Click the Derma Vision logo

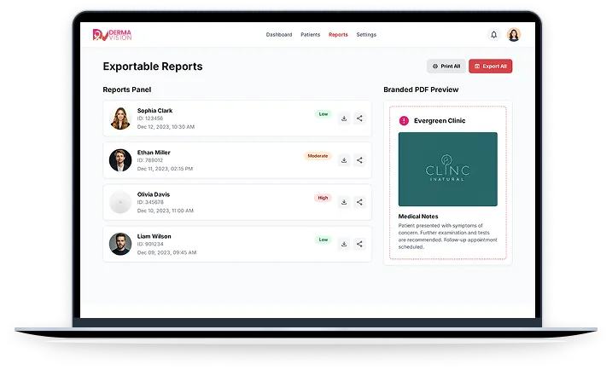[112, 35]
